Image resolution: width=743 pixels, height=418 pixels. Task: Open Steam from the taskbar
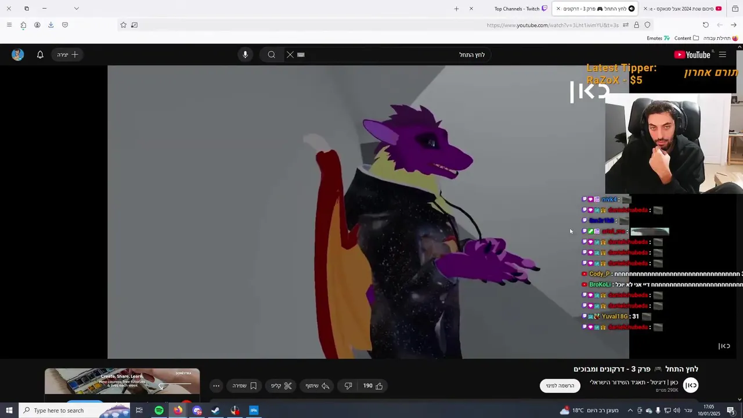point(215,410)
